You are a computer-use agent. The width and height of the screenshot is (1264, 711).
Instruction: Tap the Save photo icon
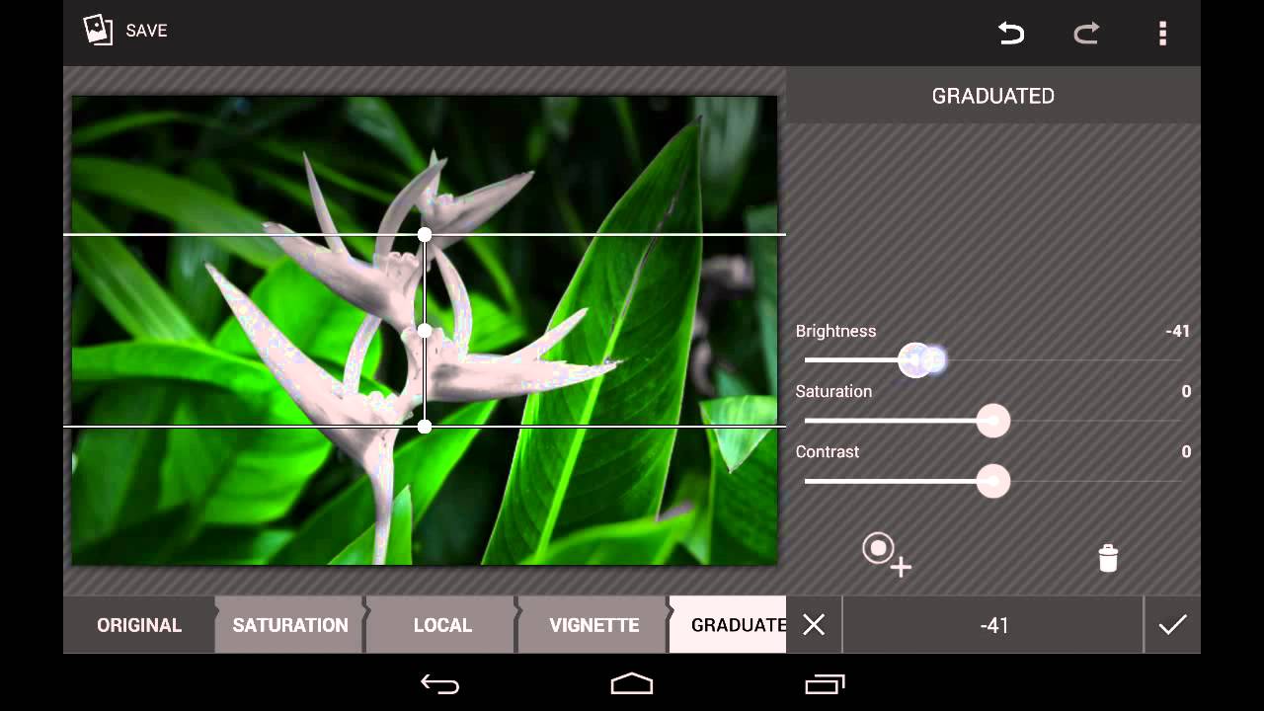coord(98,31)
